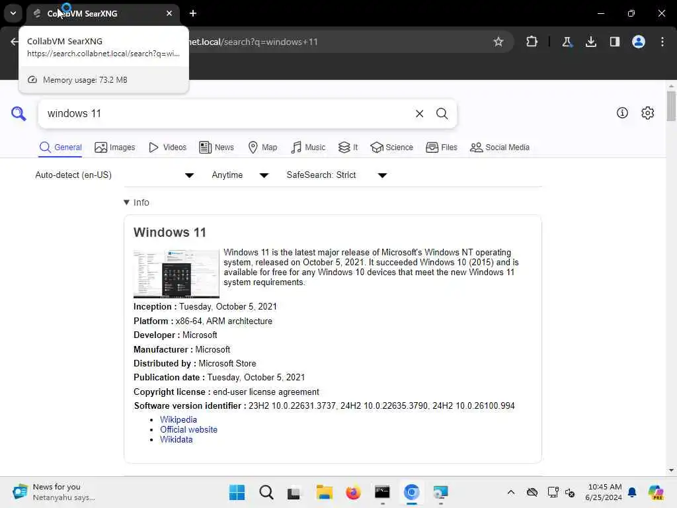Image resolution: width=677 pixels, height=508 pixels.
Task: Collapse the Info section
Action: coord(136,202)
